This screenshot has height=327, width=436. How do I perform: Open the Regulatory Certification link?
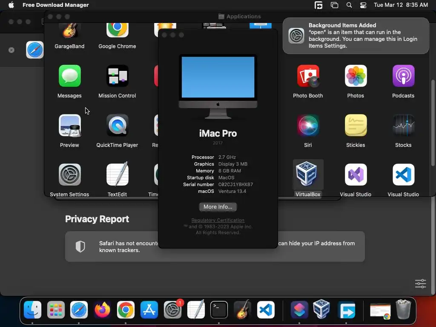tap(218, 220)
